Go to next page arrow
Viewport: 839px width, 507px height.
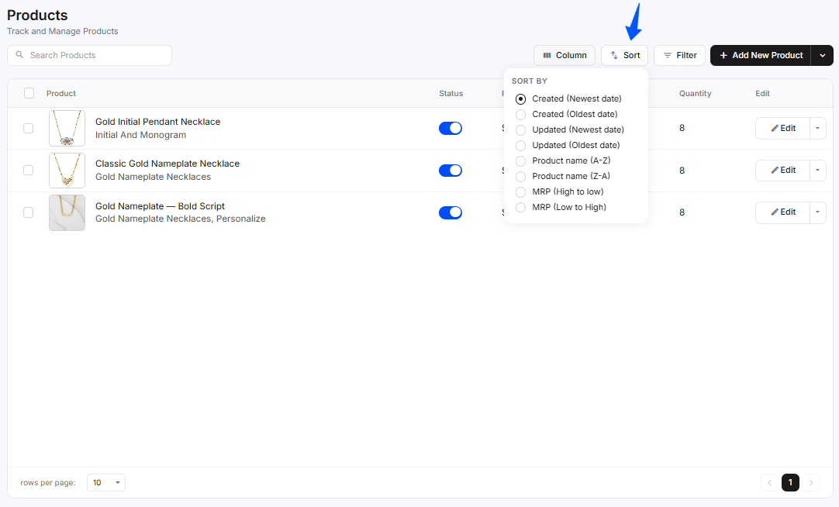pos(811,482)
